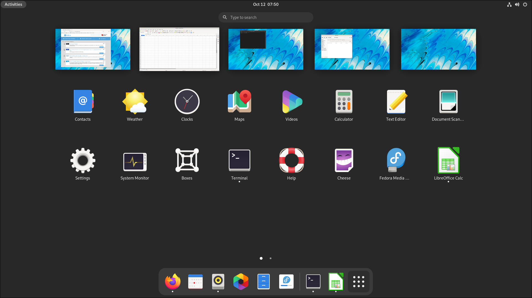Launch Document Scanner app

click(448, 105)
